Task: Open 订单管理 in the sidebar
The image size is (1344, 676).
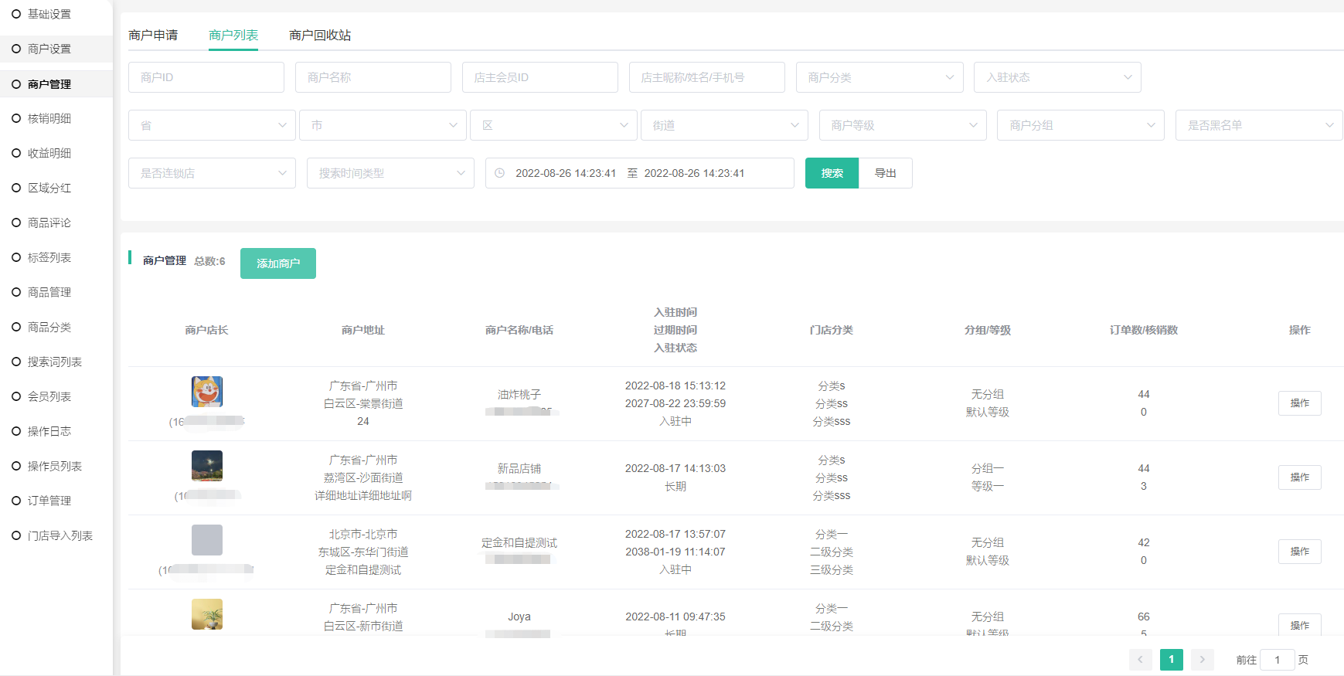Action: pos(49,501)
